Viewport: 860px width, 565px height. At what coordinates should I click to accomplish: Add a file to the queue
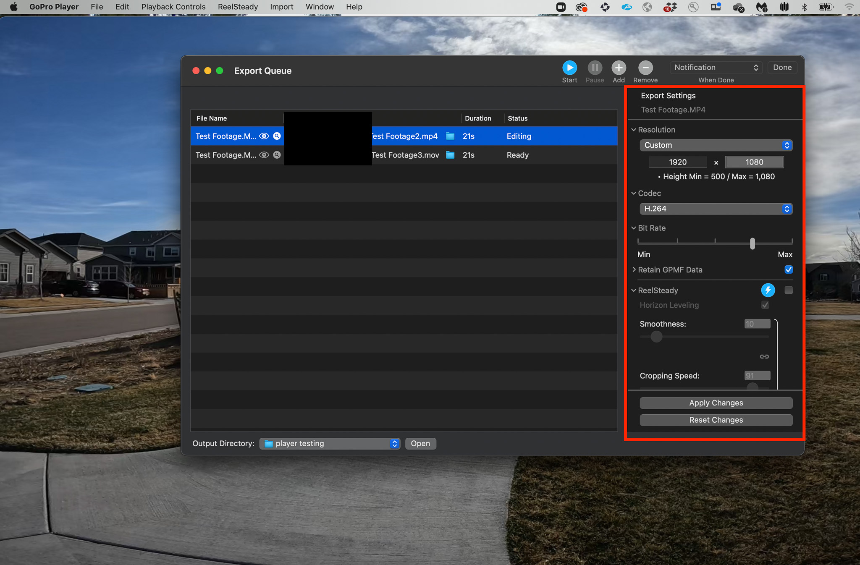619,68
